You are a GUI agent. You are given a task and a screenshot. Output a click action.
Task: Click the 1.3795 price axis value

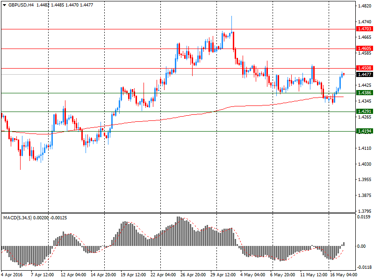coord(365,211)
